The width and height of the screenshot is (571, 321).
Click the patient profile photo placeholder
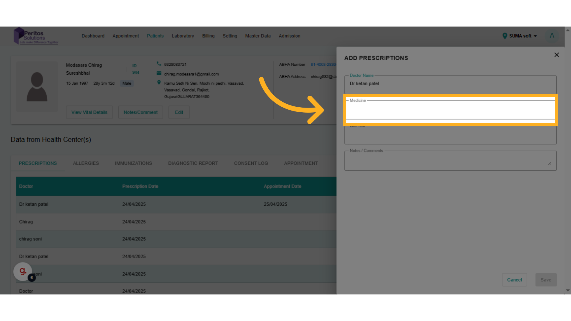point(37,86)
